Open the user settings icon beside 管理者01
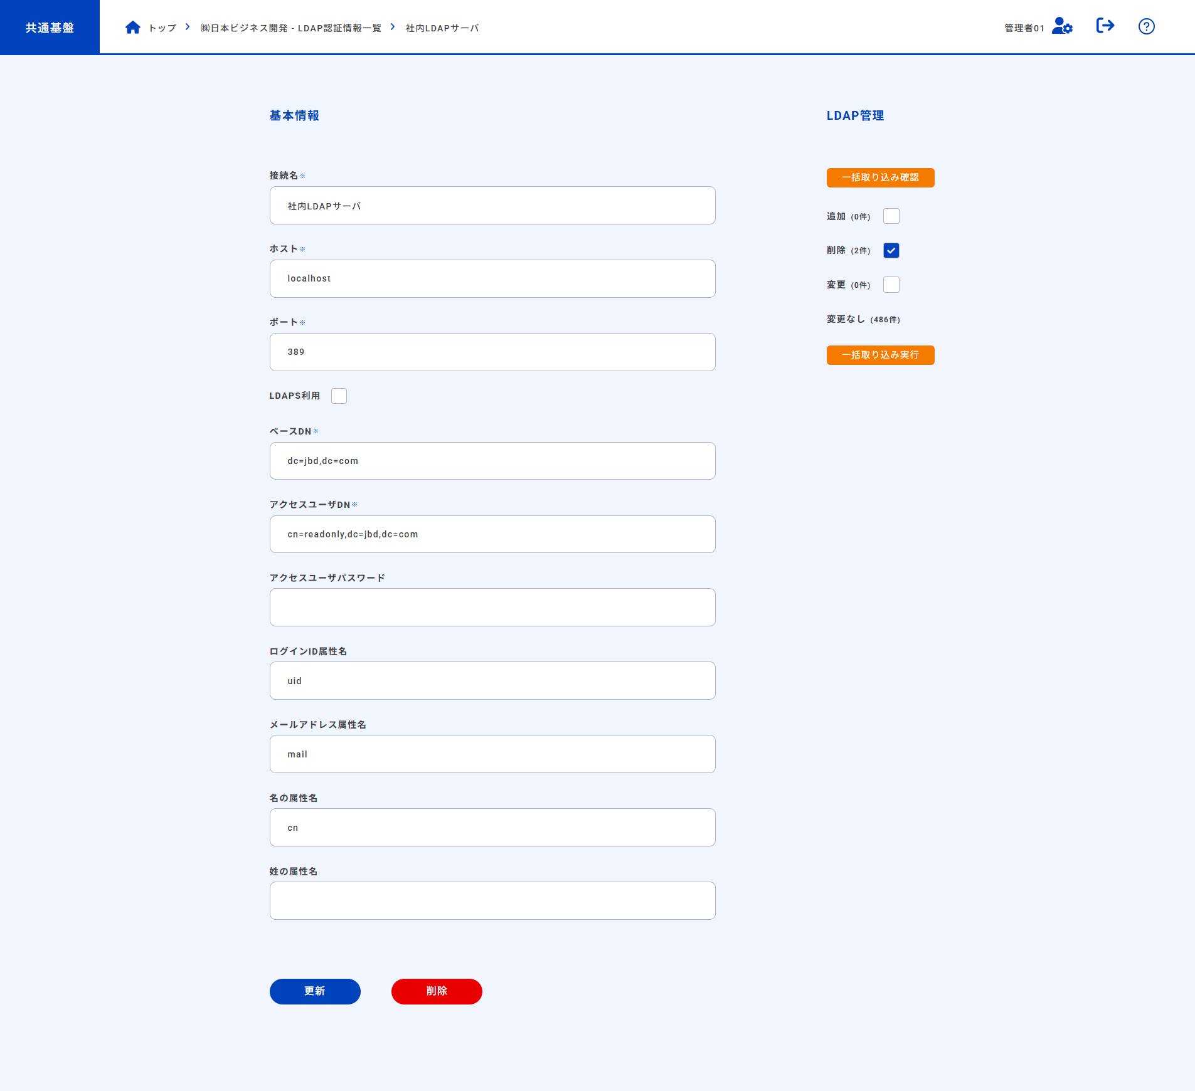Viewport: 1195px width, 1091px height. click(1062, 26)
